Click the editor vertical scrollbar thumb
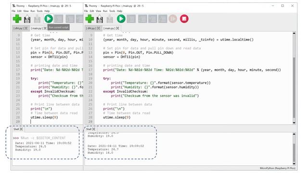Image resolution: width=308 pixels, height=173 pixels. point(294,88)
